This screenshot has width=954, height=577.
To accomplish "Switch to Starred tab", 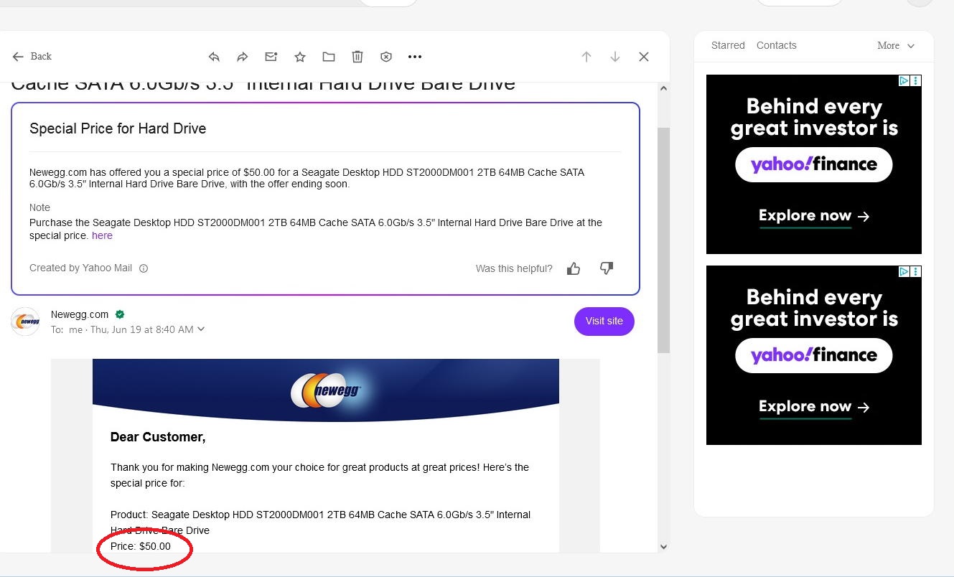I will [728, 45].
